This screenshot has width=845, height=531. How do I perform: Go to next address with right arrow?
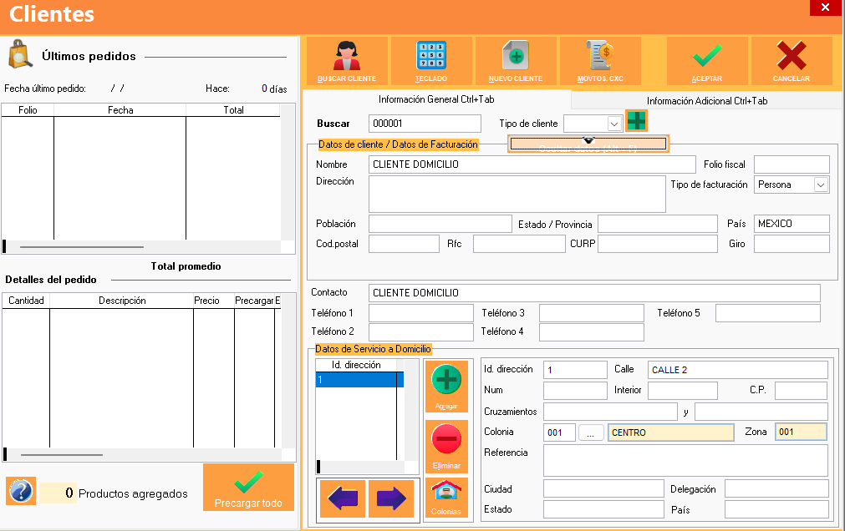click(x=391, y=499)
